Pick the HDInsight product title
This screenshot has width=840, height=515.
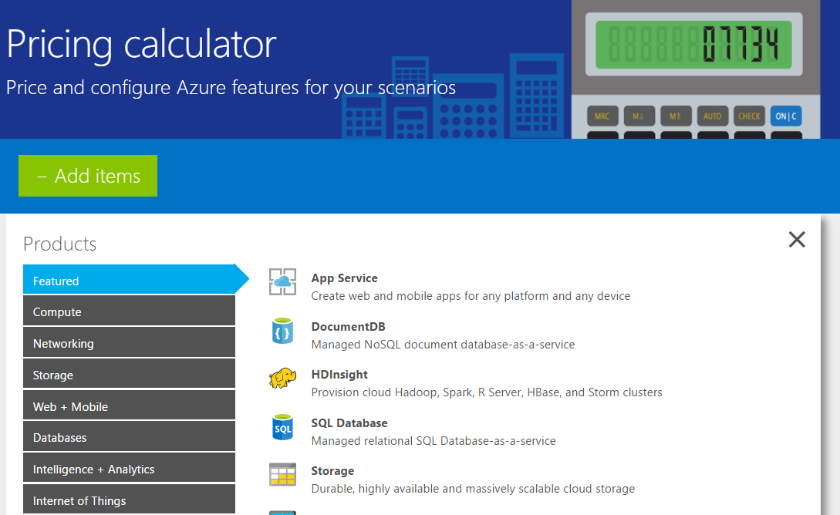[x=339, y=374]
